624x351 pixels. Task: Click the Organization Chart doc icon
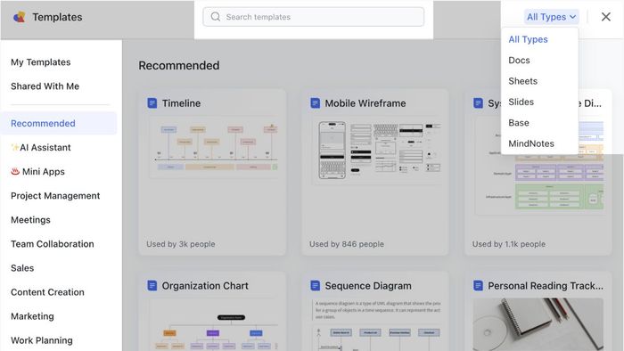[152, 285]
